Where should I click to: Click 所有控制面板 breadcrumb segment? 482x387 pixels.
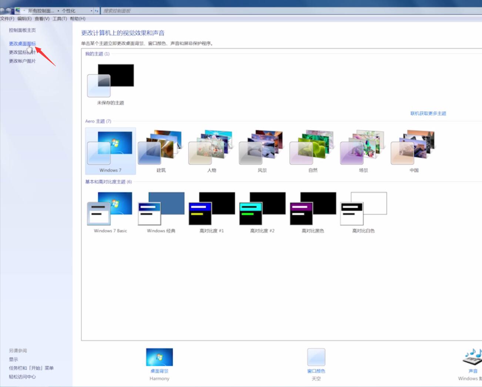tap(41, 11)
